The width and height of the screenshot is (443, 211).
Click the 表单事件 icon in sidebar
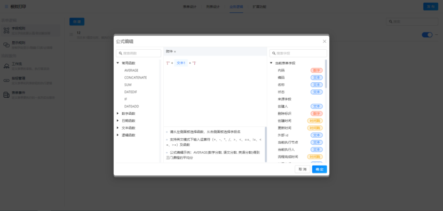(x=6, y=95)
